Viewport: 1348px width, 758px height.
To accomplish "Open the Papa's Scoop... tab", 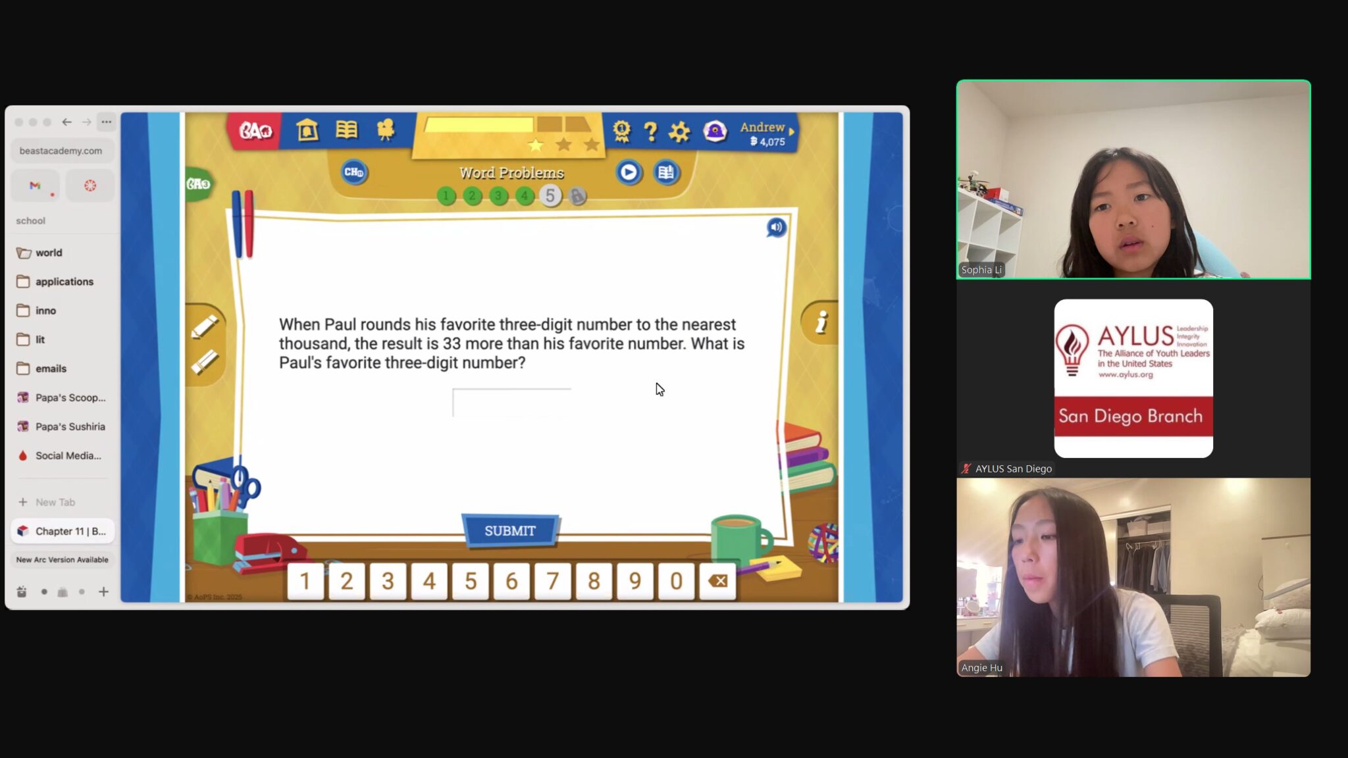I will pos(62,397).
